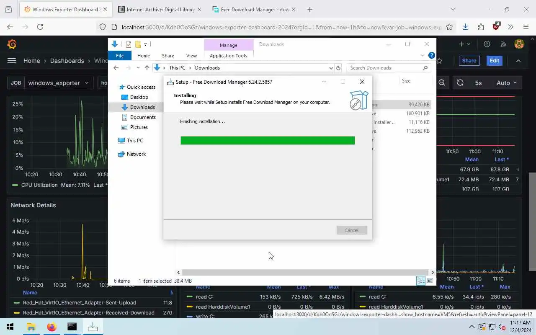Open Explorer recent locations dropdown arrow
Image resolution: width=536 pixels, height=335 pixels.
point(138,68)
